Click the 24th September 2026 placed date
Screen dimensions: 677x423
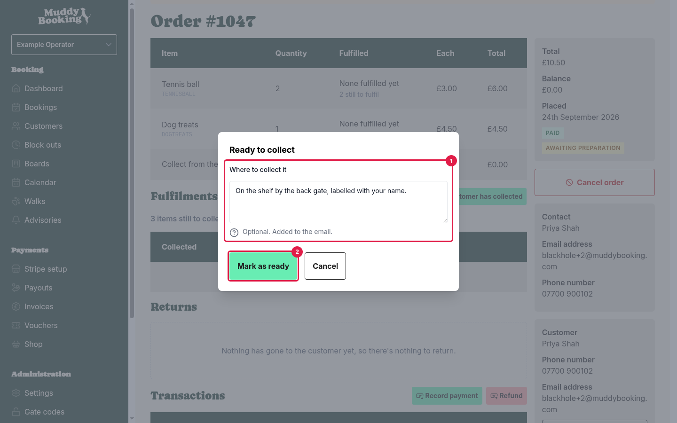[x=581, y=117]
